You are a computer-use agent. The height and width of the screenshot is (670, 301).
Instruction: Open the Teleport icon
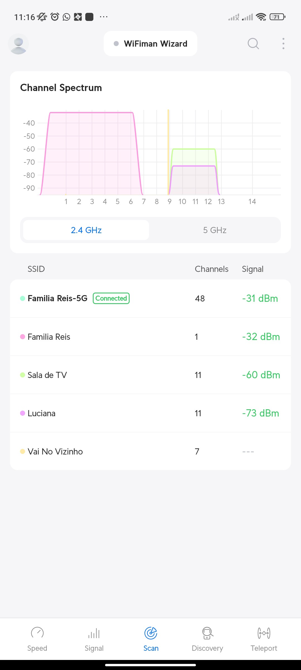tap(264, 633)
